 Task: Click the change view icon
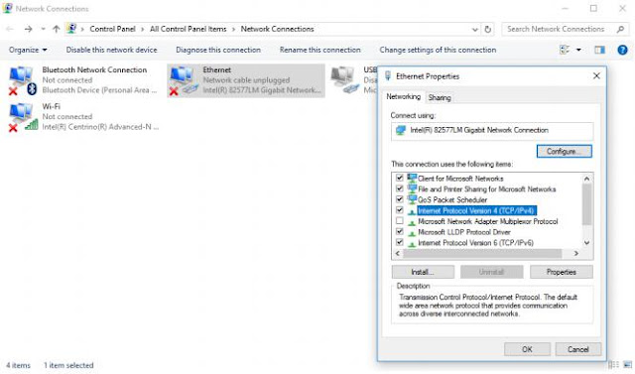(x=565, y=50)
